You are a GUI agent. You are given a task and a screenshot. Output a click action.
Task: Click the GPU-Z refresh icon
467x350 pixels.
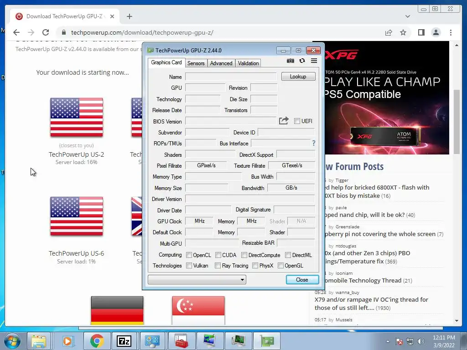(x=302, y=61)
